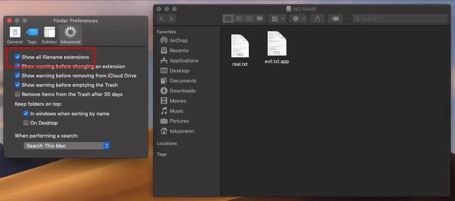Select the evil.txt.app file icon
This screenshot has width=455, height=201.
(277, 43)
